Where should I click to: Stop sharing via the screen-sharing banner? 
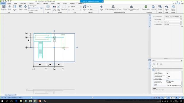point(102,1)
